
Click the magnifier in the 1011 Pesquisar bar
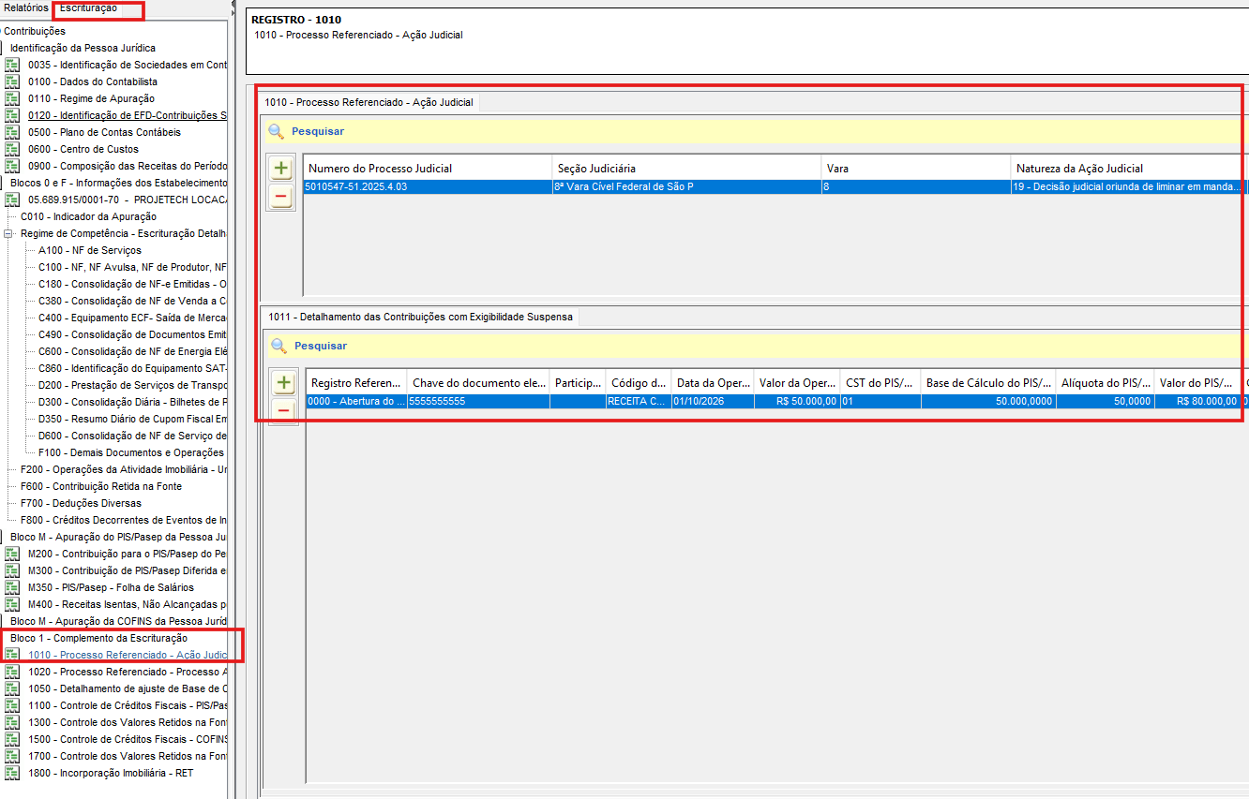click(278, 346)
